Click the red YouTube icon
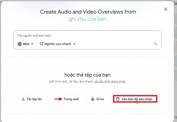The width and height of the screenshot is (177, 122). (x=60, y=99)
